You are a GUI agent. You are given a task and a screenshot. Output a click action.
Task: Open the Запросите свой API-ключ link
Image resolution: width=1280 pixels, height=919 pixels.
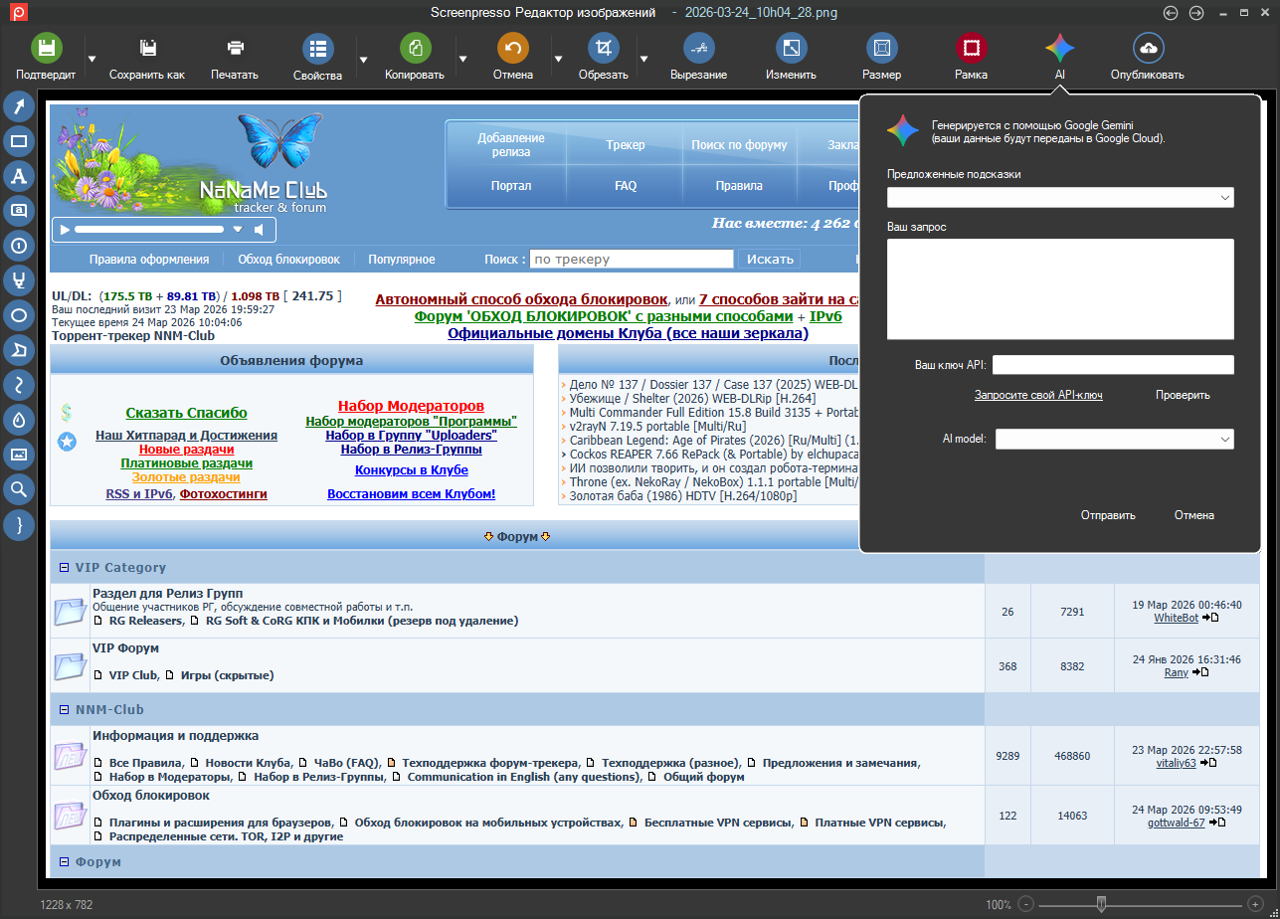(1038, 395)
